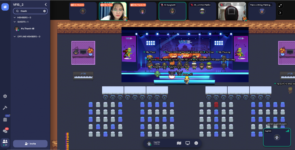
Task: Clear the 'thanh' search text
Action: tap(44, 11)
